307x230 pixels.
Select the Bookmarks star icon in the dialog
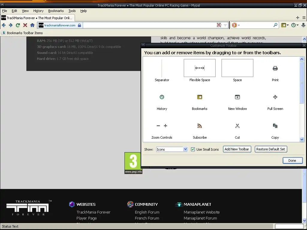[x=199, y=97]
